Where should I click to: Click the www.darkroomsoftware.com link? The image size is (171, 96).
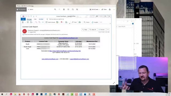(x=50, y=59)
